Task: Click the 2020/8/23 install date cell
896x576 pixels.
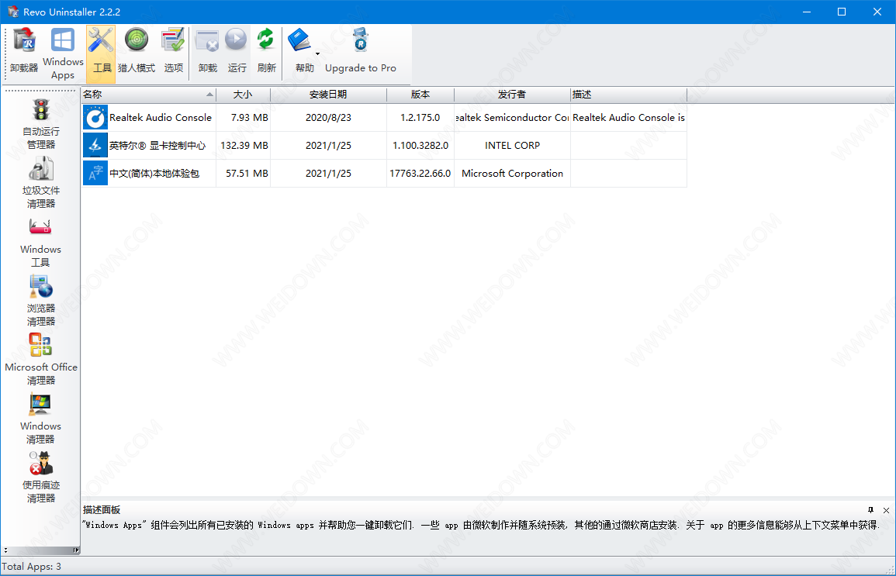Action: 329,118
